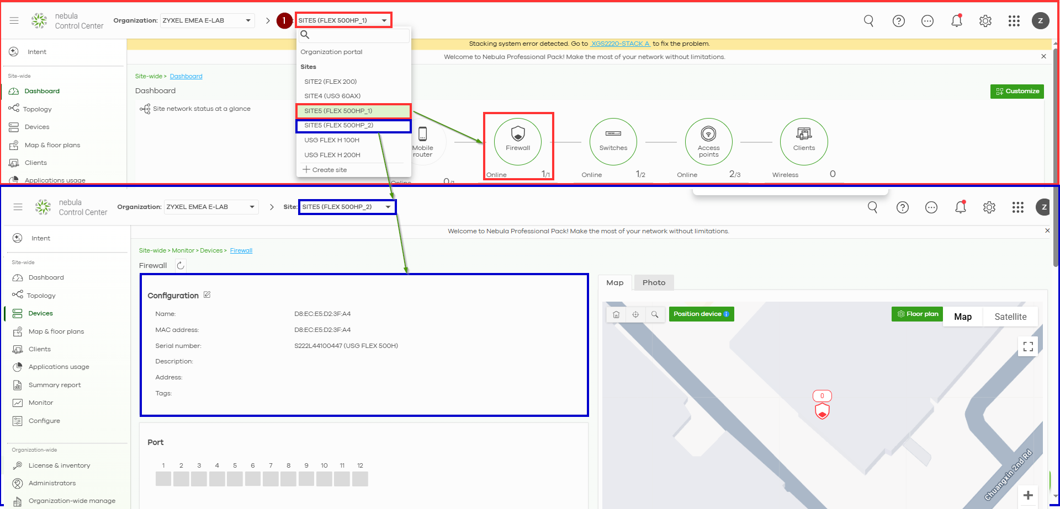Click the map search magnifier icon
This screenshot has height=509, width=1060.
click(655, 314)
